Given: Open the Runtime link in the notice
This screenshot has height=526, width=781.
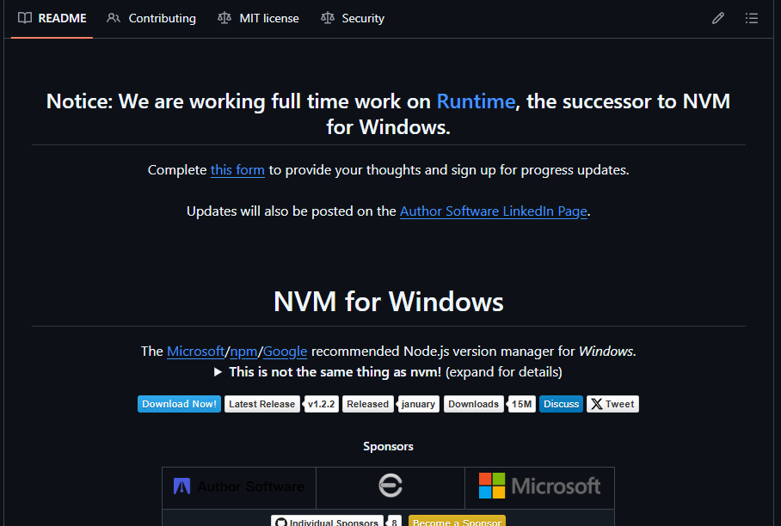Looking at the screenshot, I should coord(476,101).
